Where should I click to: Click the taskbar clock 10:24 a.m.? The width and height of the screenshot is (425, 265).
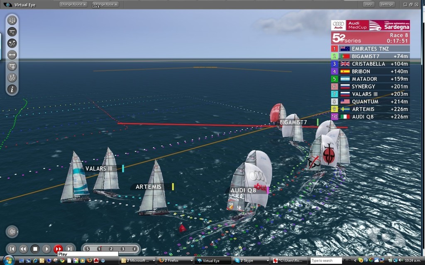pos(412,261)
